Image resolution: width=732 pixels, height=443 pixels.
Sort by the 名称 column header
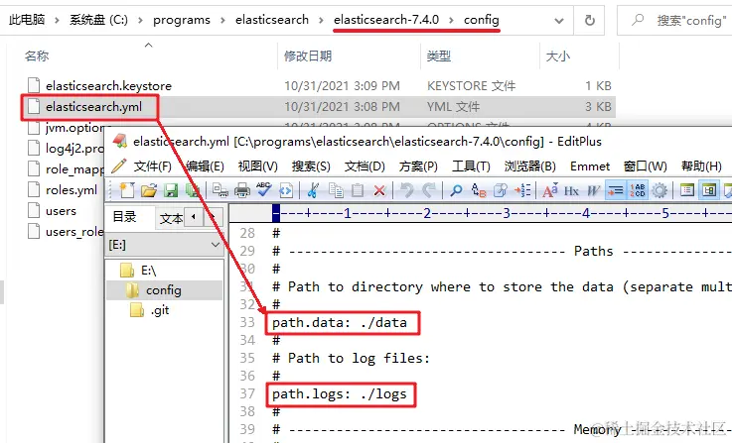coord(37,55)
